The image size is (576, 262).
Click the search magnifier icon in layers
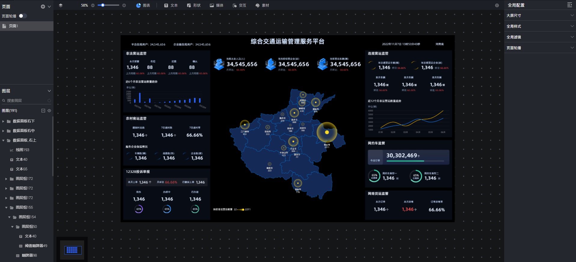[x=4, y=101]
